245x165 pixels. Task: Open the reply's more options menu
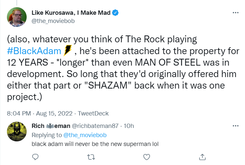point(235,126)
